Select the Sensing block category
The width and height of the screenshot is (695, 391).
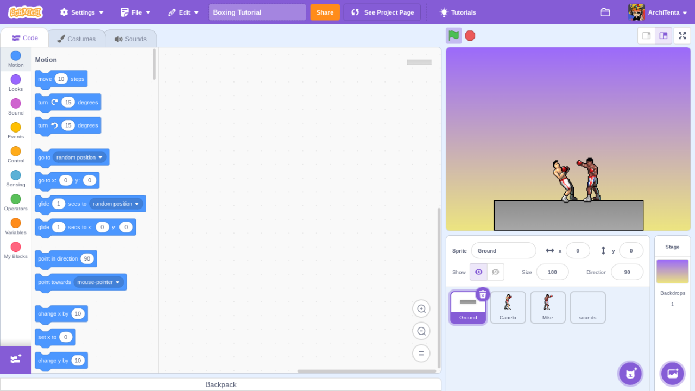[16, 179]
